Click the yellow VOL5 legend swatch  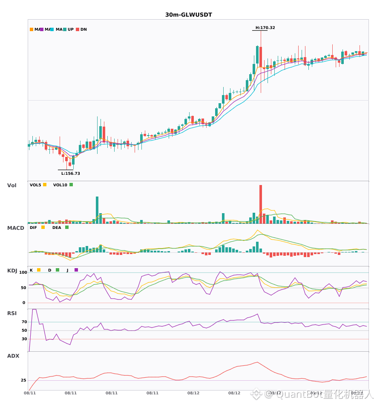click(x=45, y=185)
